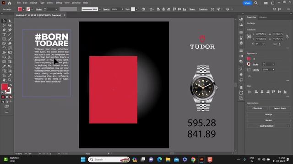The width and height of the screenshot is (293, 164).
Task: Click the fx effects icon in Appearance
Action: pos(249,76)
